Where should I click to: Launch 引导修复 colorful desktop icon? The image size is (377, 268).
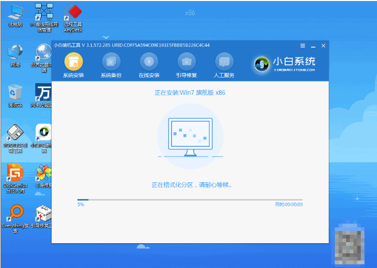point(43,176)
